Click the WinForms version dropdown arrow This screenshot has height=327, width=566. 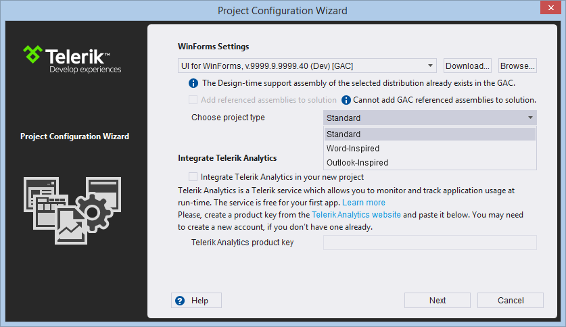pos(430,66)
